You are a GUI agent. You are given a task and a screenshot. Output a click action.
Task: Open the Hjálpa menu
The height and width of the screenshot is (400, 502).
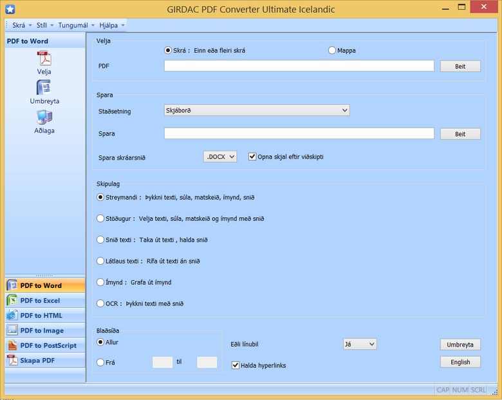pyautogui.click(x=111, y=25)
